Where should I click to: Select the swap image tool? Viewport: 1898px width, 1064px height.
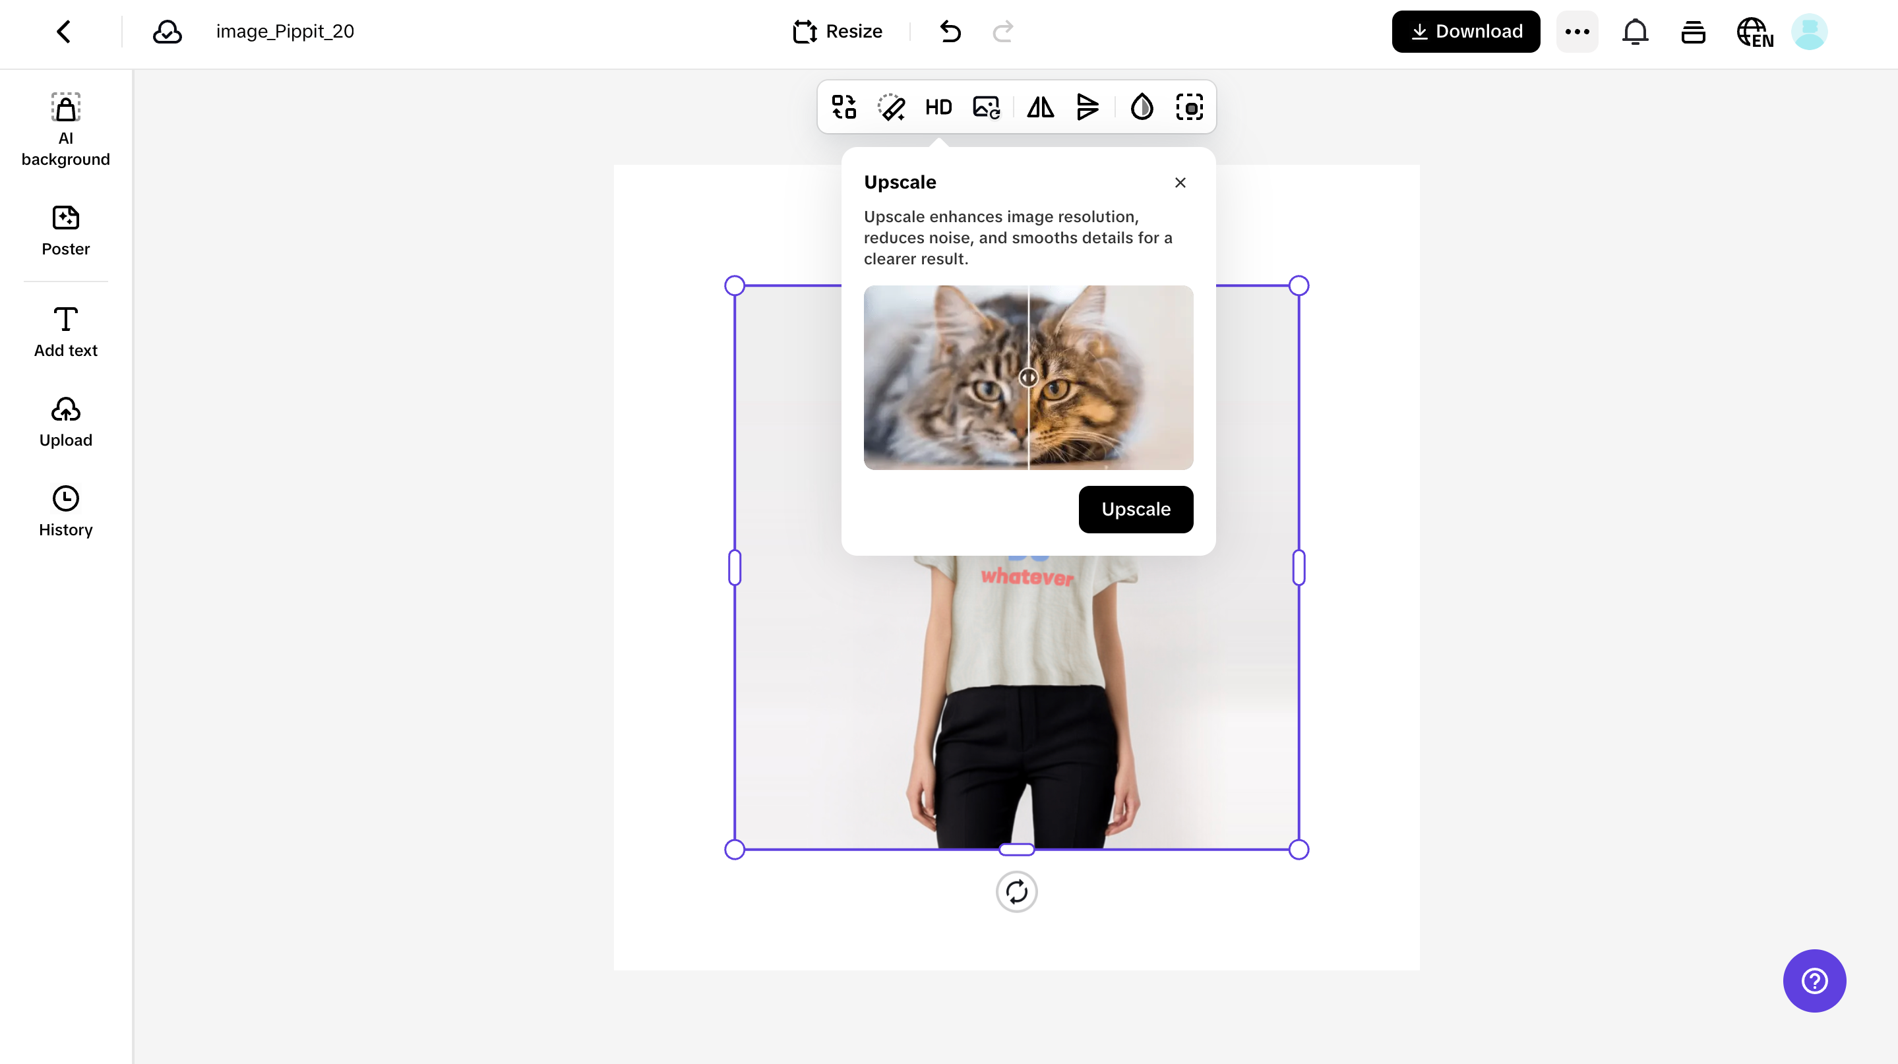[843, 107]
